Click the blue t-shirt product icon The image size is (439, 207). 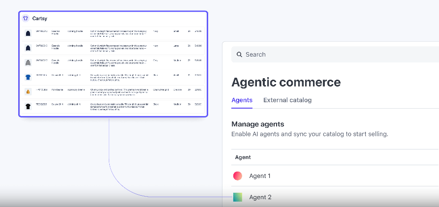28,77
